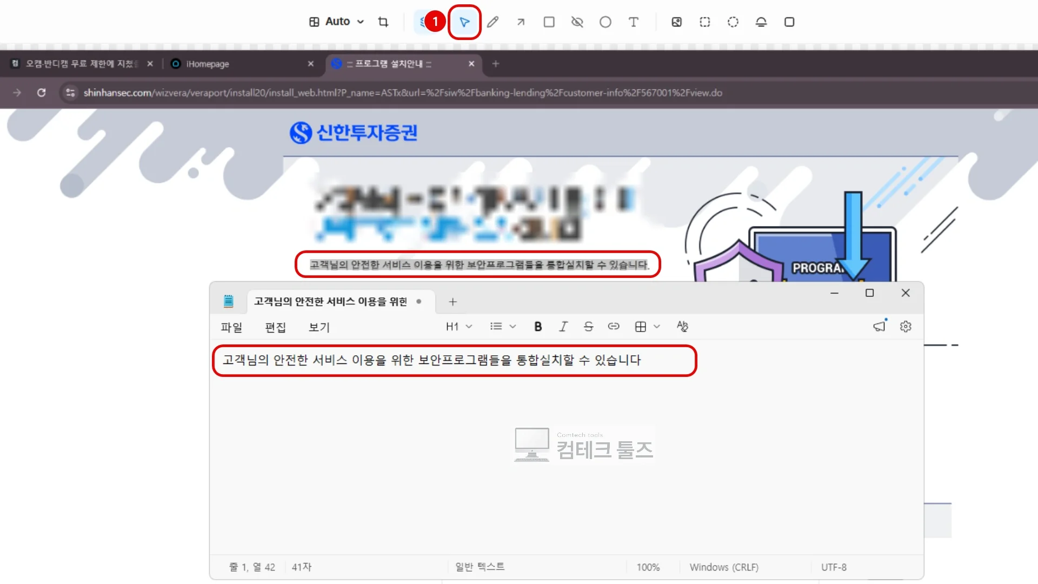Click the browser forward arrow
Screen dimensions: 1038x584
17,92
